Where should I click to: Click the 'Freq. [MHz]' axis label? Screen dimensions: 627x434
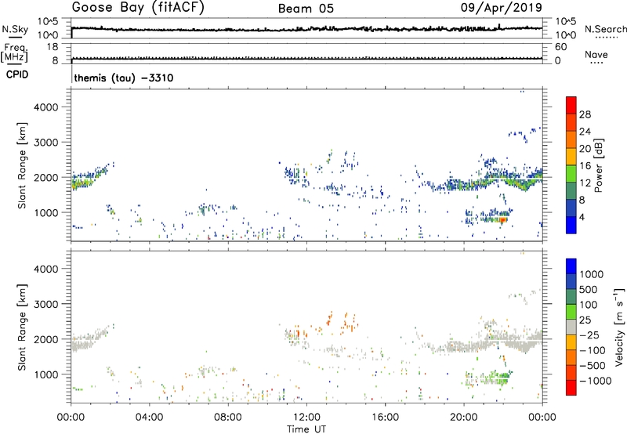[x=14, y=52]
